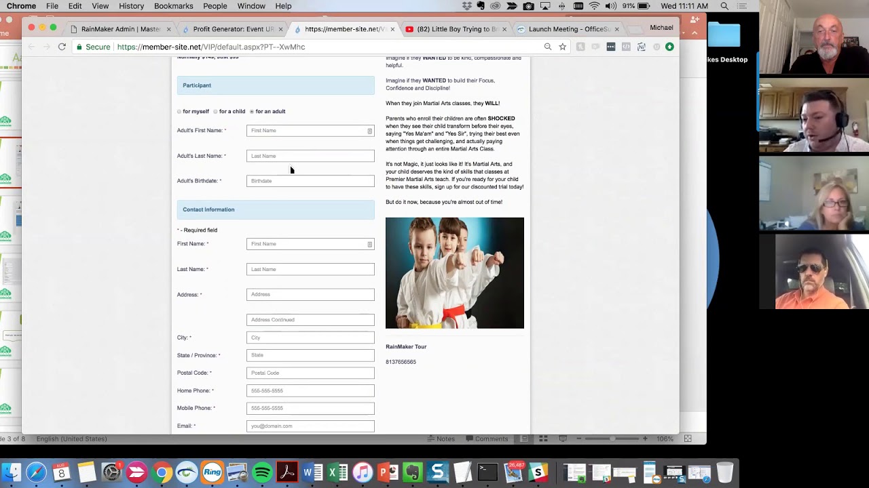
Task: Click the Postal Code field
Action: coord(310,373)
